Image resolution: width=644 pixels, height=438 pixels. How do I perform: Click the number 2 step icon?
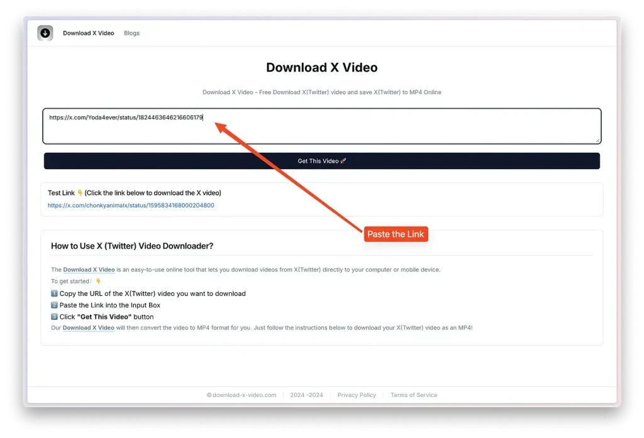(x=54, y=305)
